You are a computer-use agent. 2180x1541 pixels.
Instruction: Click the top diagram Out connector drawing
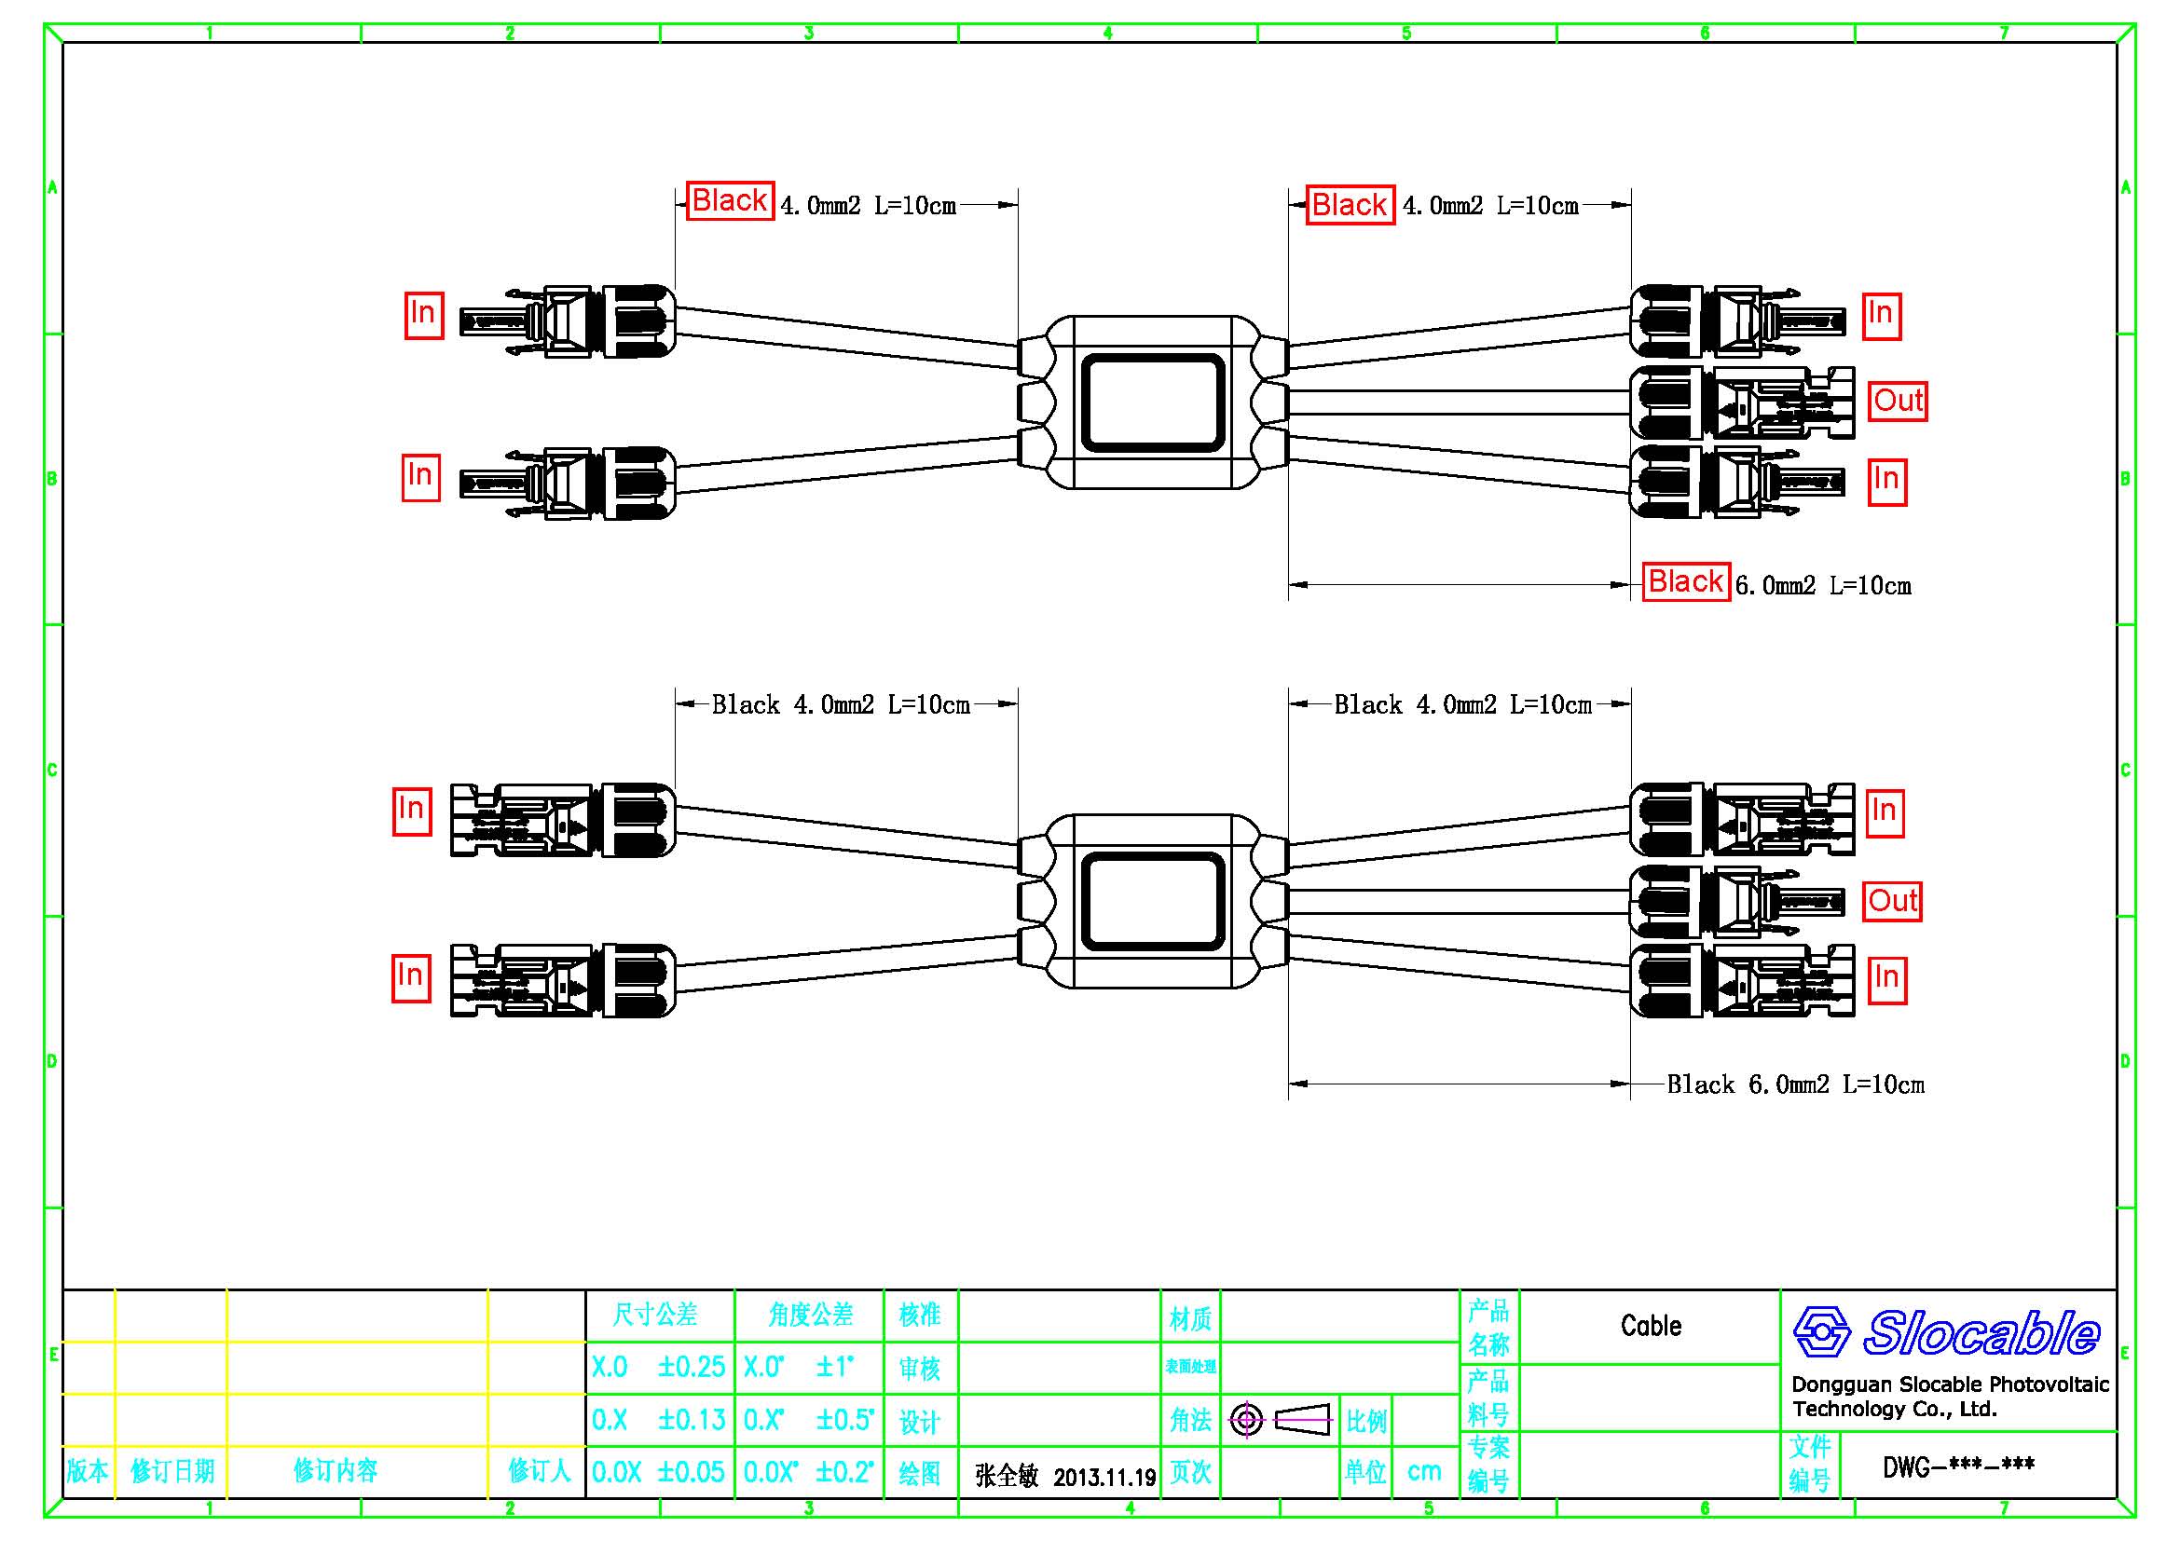tap(1741, 403)
